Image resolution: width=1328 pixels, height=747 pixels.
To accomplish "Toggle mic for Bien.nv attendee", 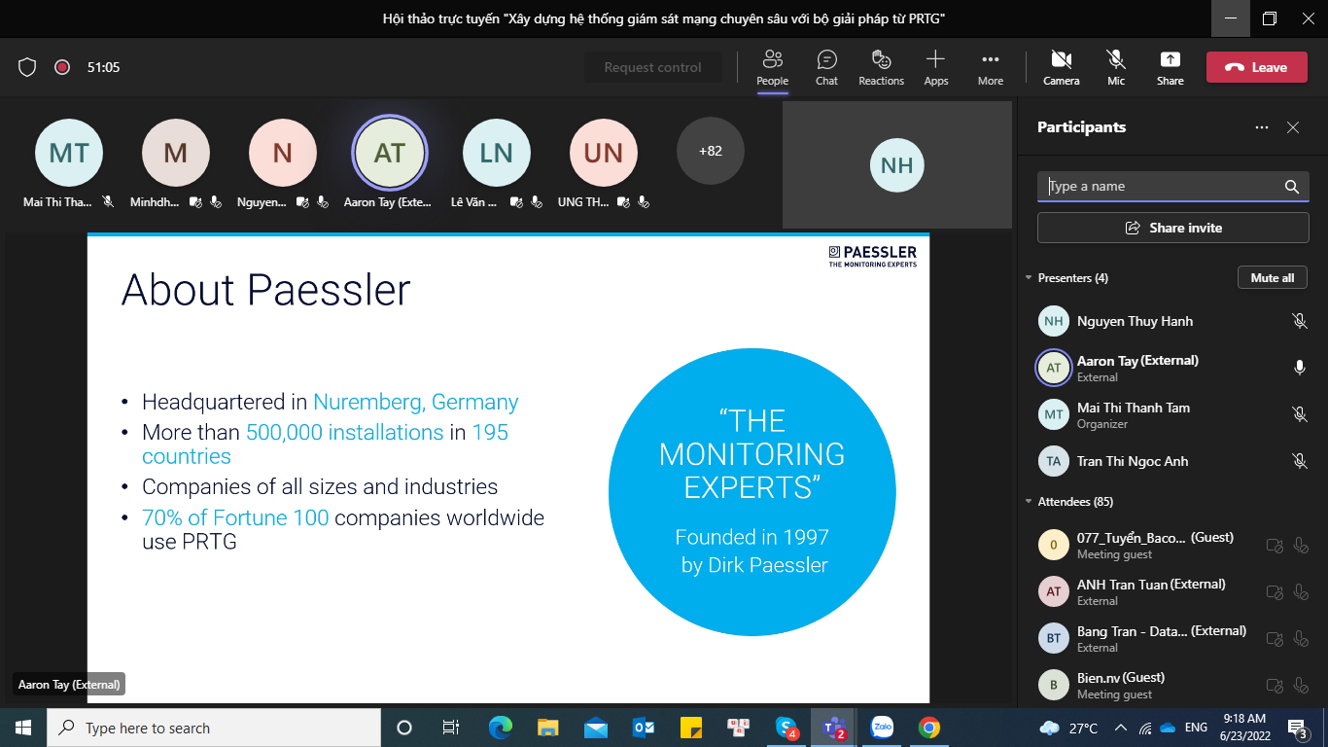I will point(1301,686).
